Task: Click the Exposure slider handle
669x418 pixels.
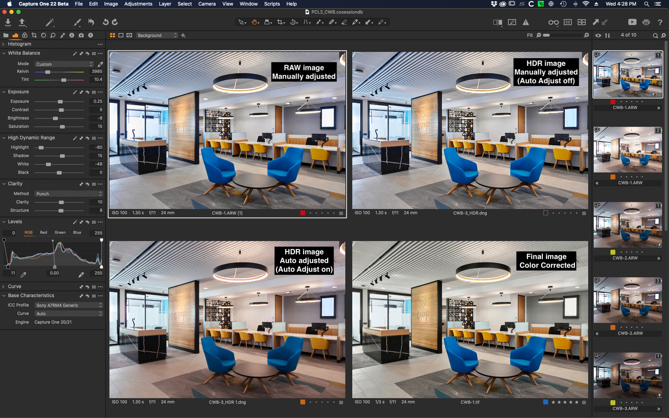Action: tap(60, 101)
